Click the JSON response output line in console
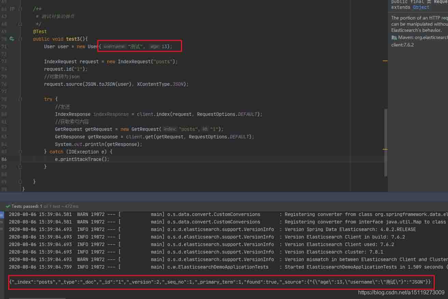The image size is (448, 299). pyautogui.click(x=220, y=282)
